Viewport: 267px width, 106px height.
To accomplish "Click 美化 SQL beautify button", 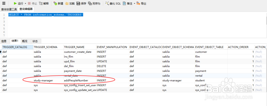I will click(113, 3).
